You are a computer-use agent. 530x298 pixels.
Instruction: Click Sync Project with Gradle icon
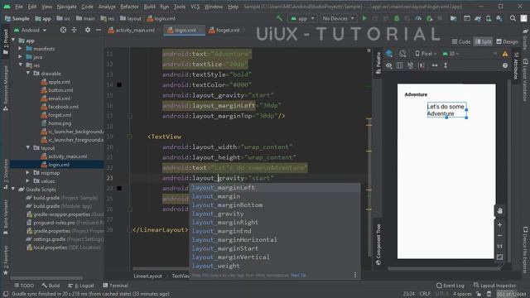(x=478, y=18)
